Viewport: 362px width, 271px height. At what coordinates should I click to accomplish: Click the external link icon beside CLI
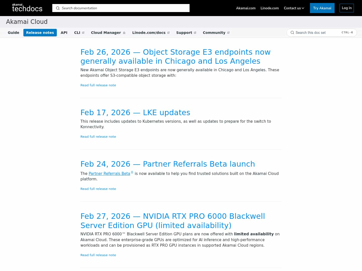click(x=83, y=32)
